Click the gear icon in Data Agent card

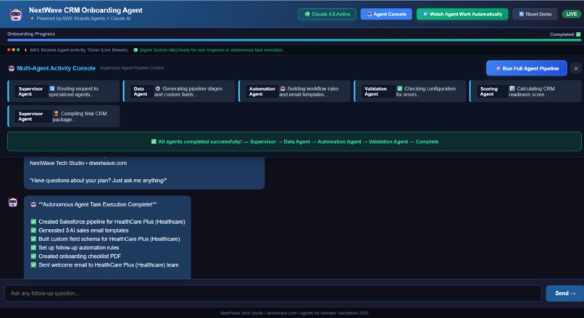coord(157,88)
